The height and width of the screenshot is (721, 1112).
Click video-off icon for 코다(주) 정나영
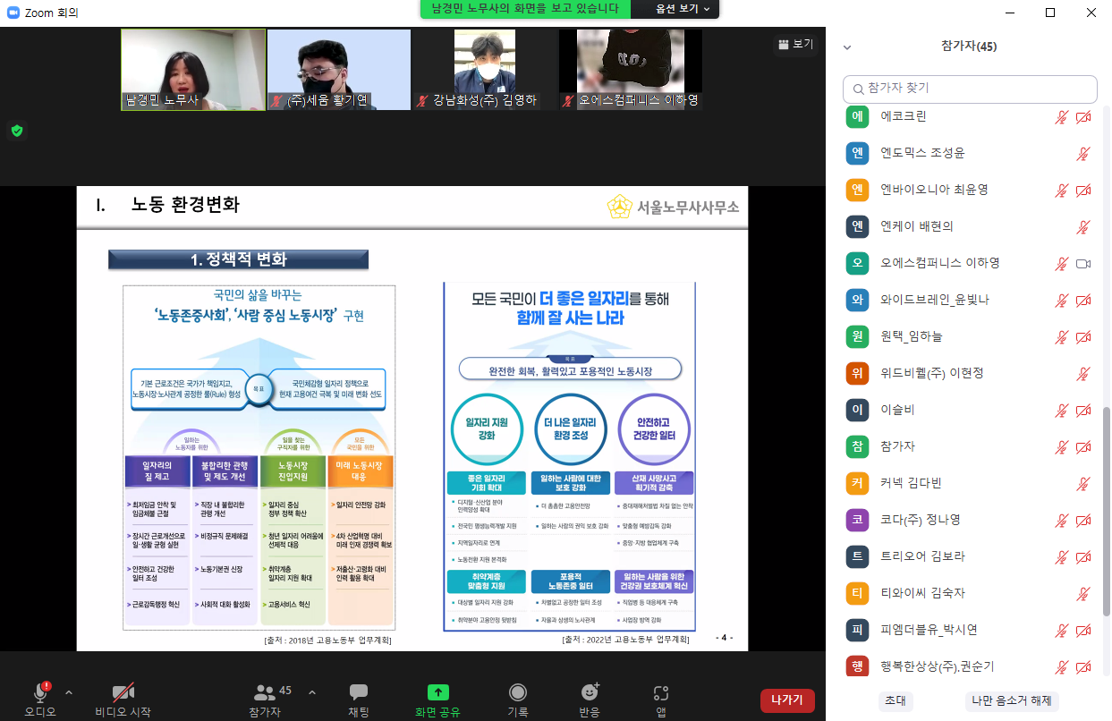[x=1083, y=520]
